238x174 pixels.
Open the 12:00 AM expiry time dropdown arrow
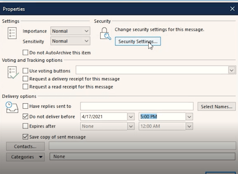pyautogui.click(x=189, y=126)
